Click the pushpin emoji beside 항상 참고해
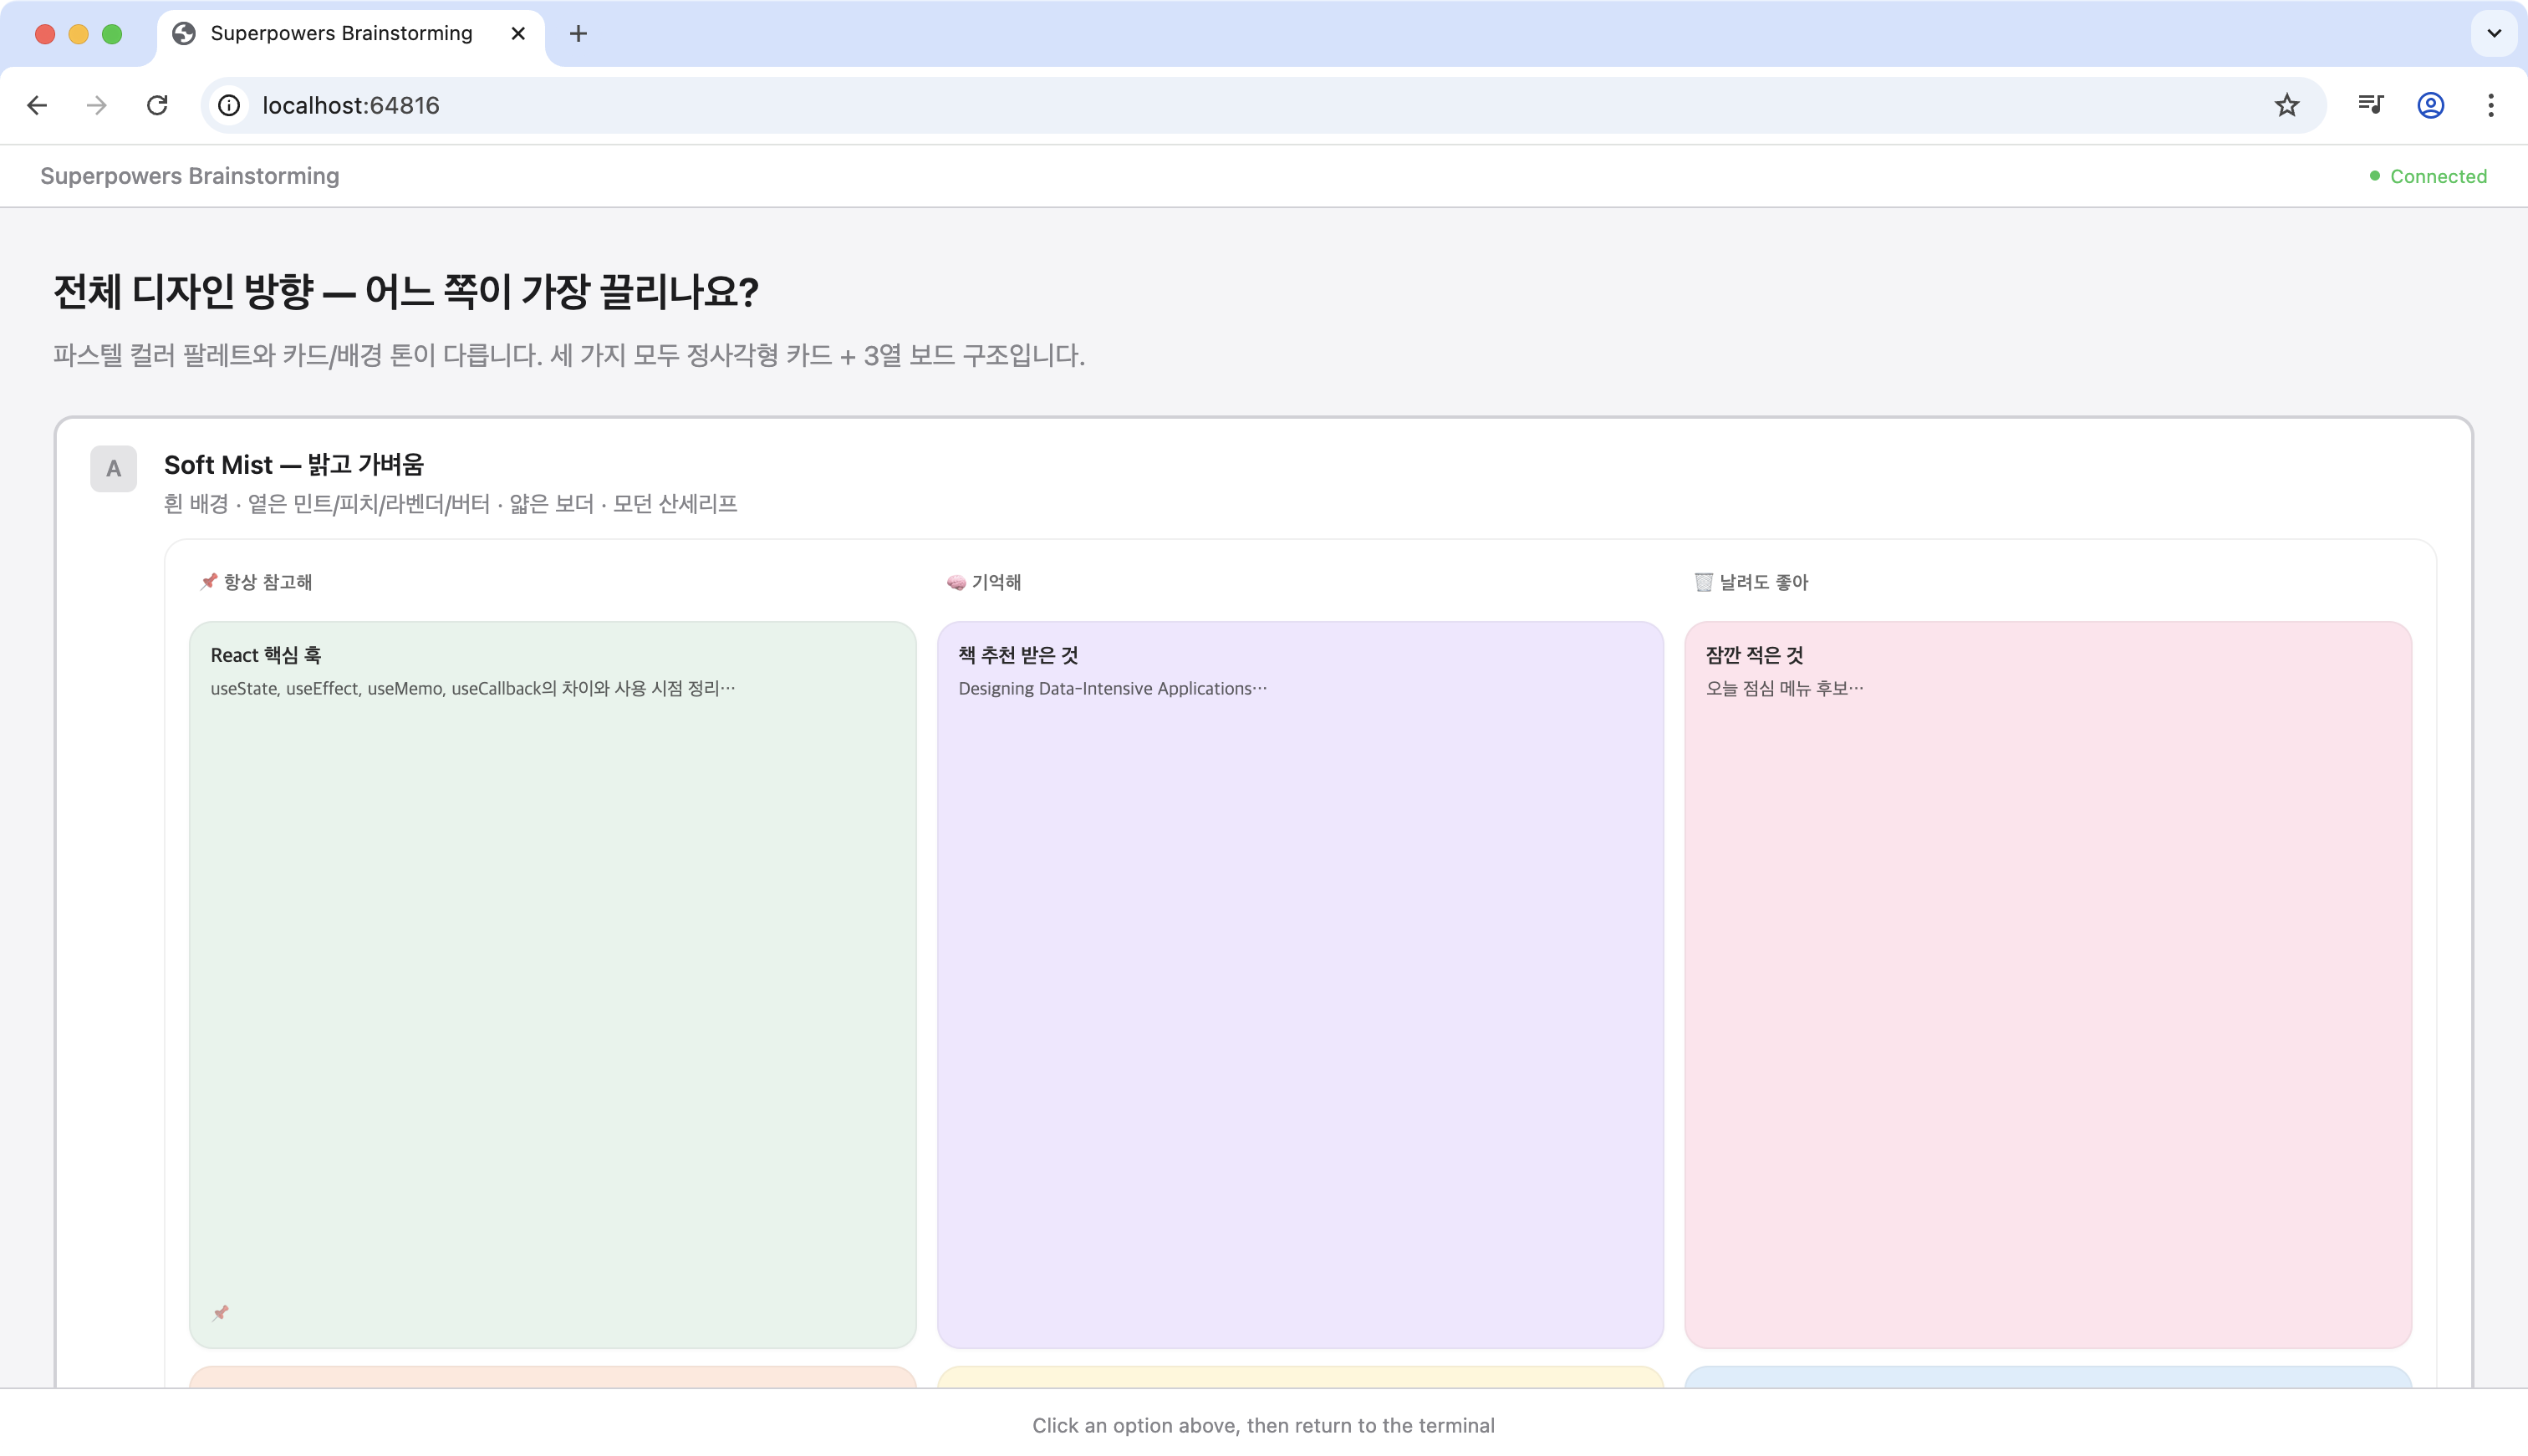2528x1456 pixels. pos(208,582)
